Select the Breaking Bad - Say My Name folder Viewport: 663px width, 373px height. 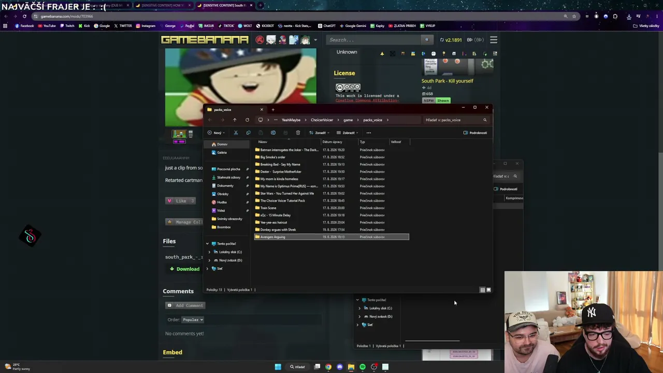pos(331,164)
